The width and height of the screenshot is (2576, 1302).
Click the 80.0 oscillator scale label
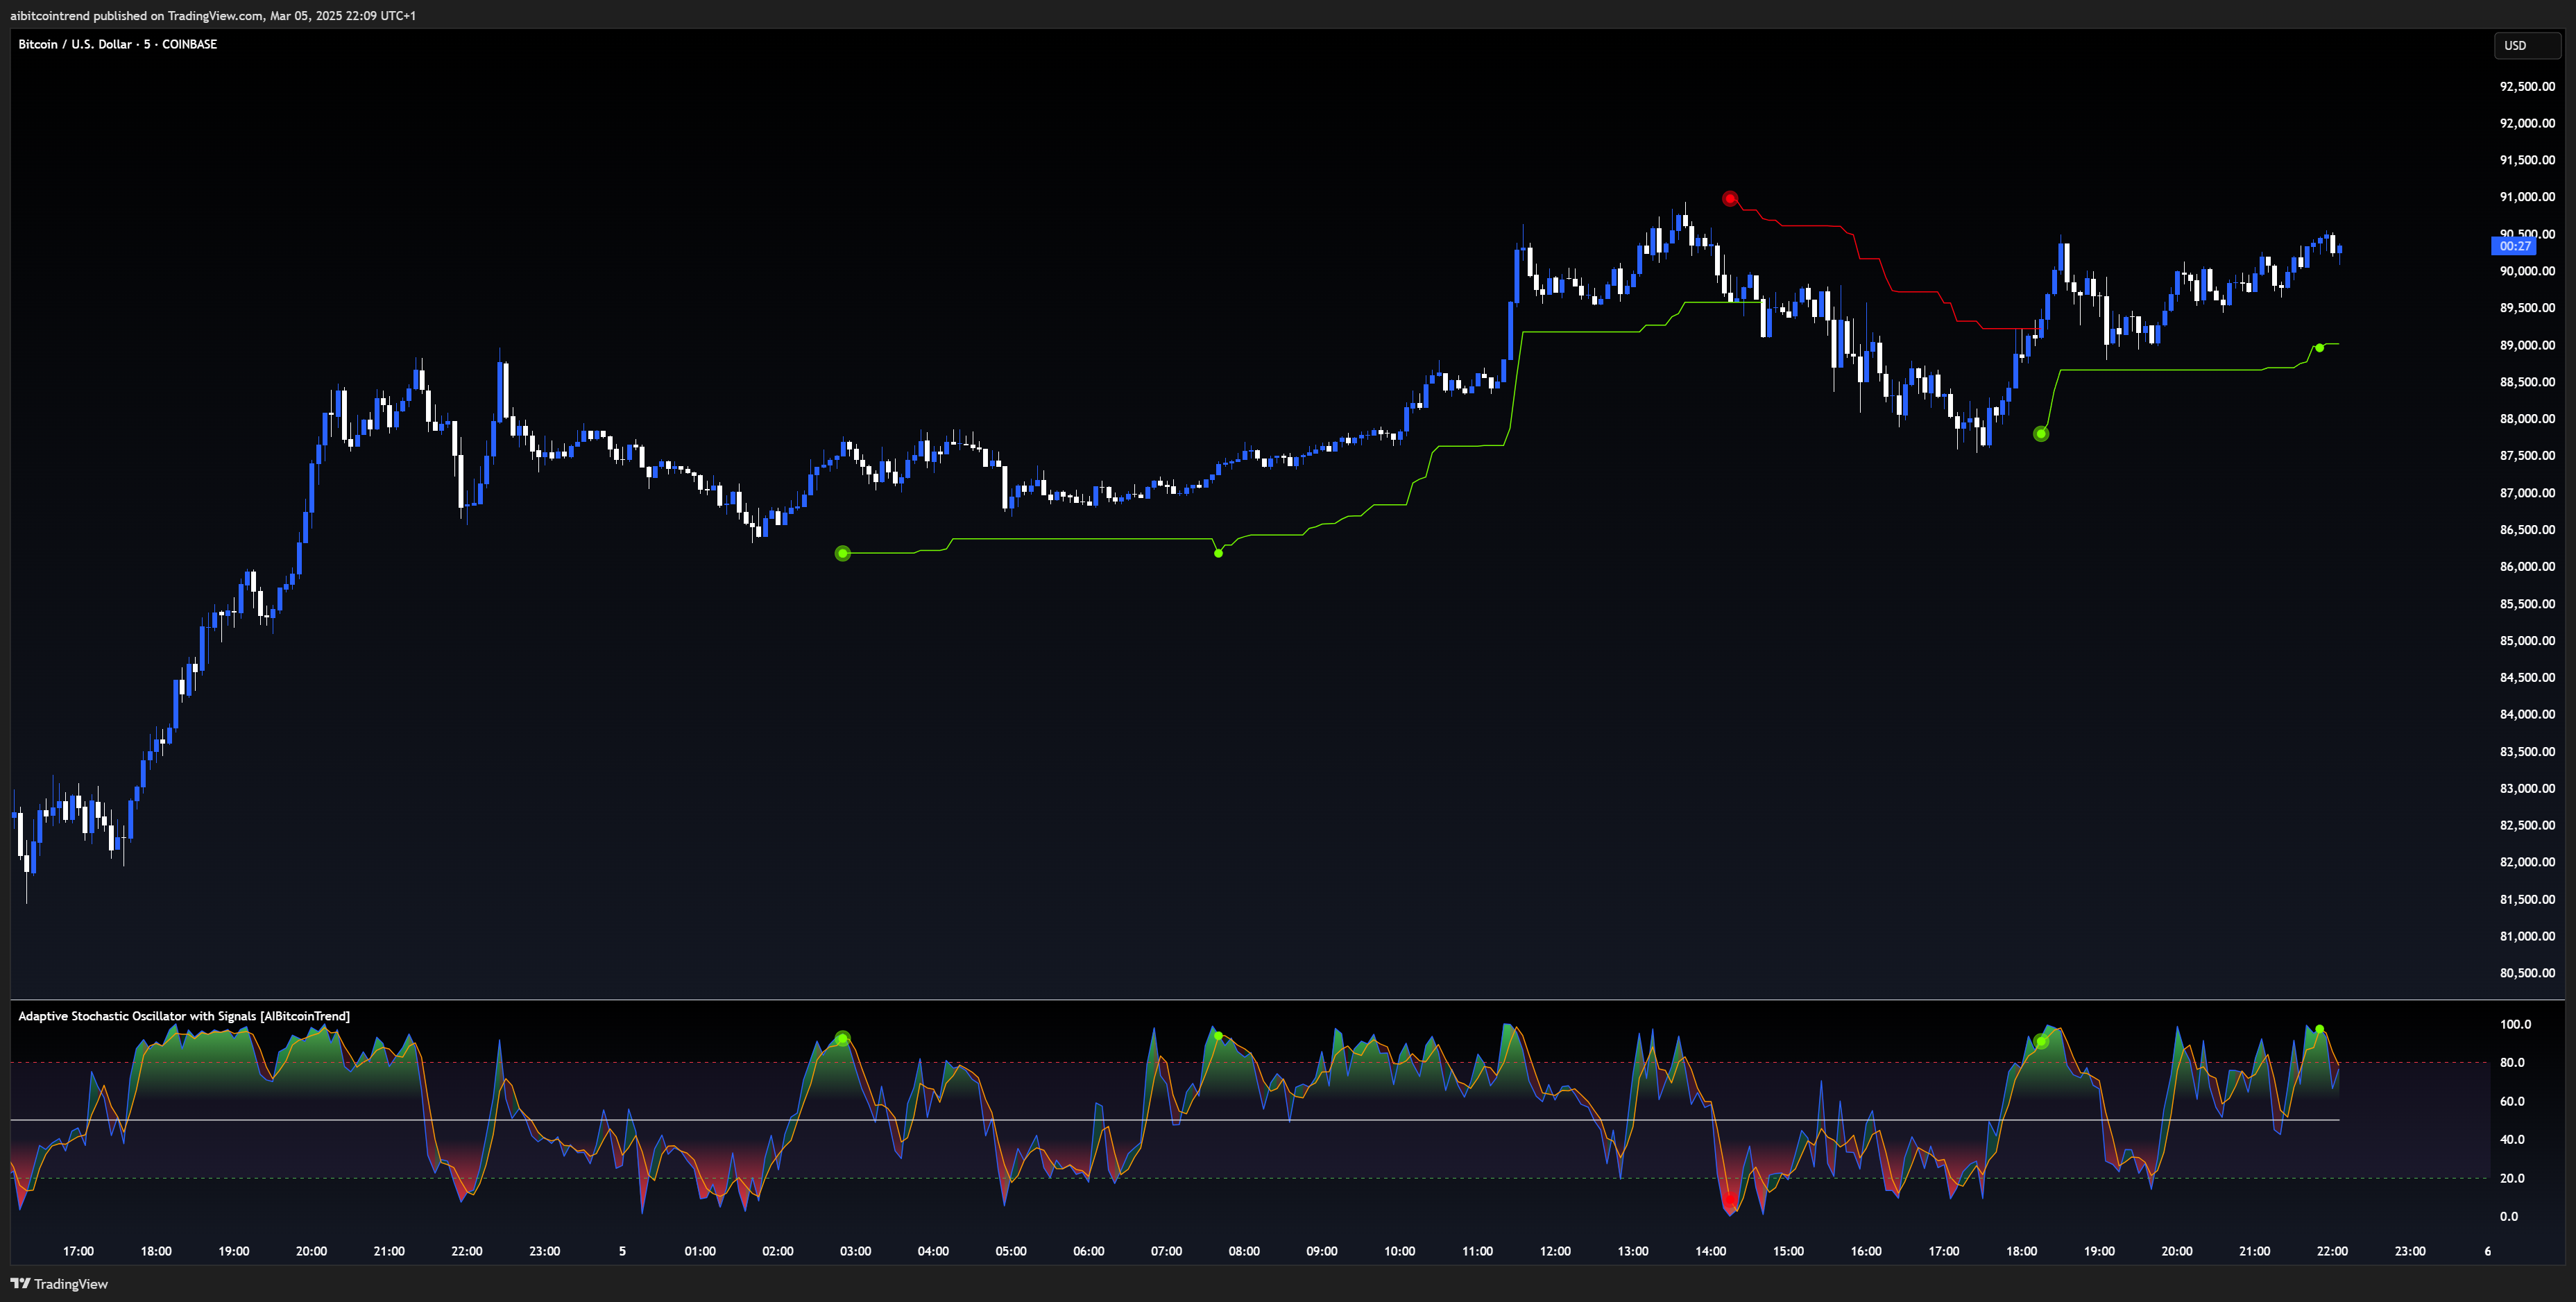tap(2512, 1063)
